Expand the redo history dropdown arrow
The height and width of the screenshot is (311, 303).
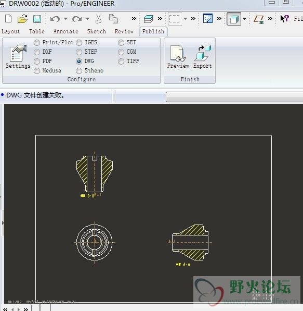[87, 19]
